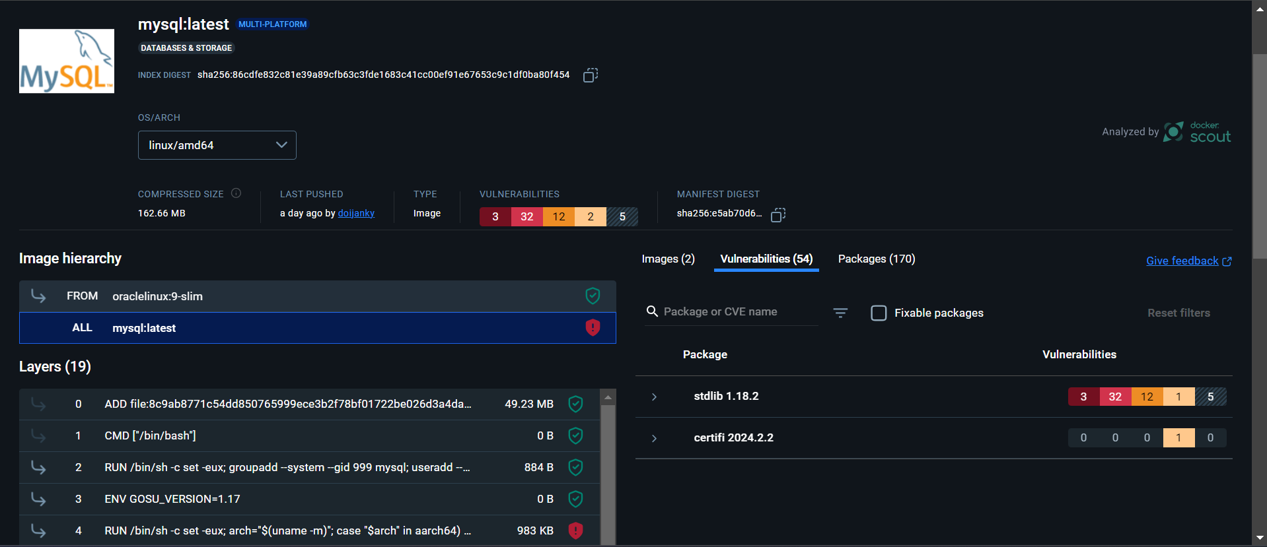The image size is (1267, 547).
Task: Click the 49.23 MB layer size value
Action: (x=529, y=404)
